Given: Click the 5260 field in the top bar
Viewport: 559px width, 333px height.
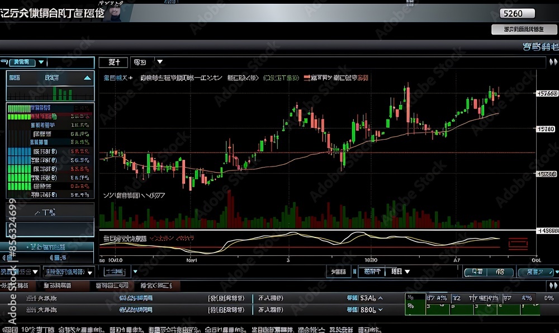Looking at the screenshot, I should point(517,13).
